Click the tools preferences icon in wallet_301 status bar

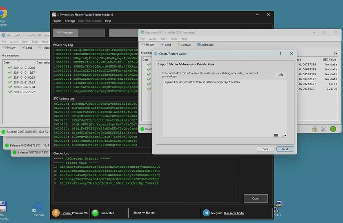tap(324, 129)
